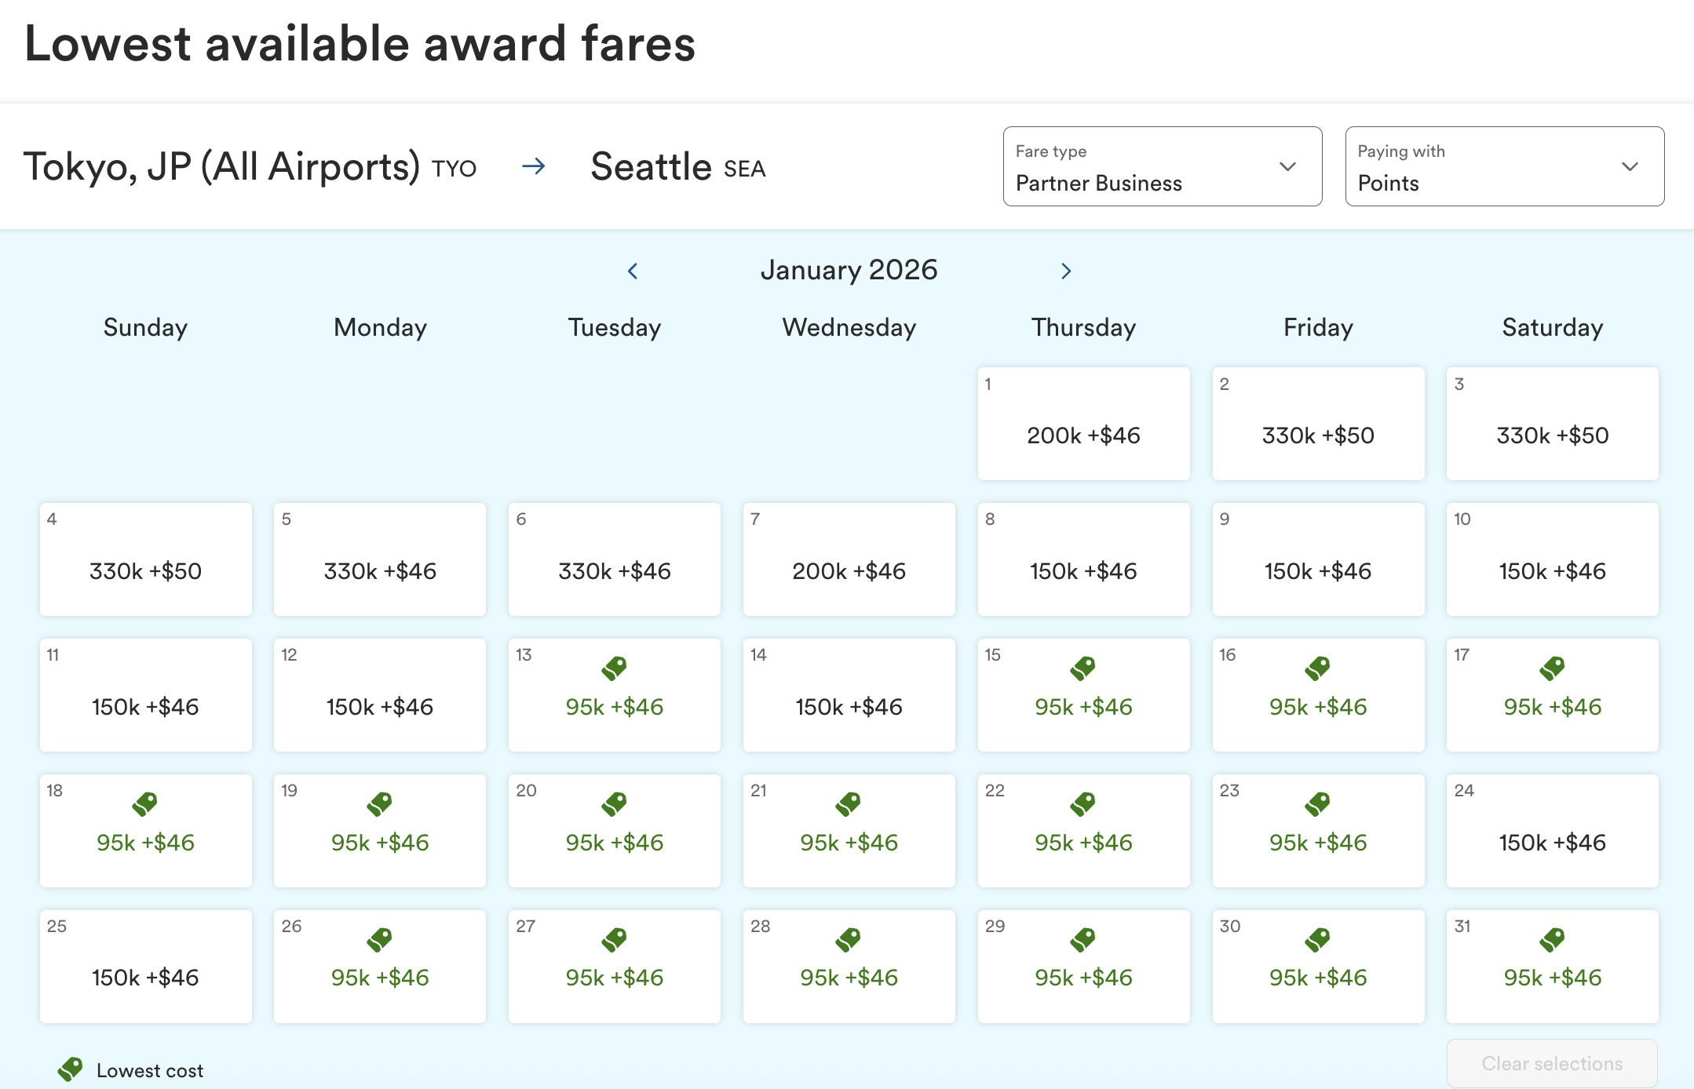Click the lowest cost tag on January 18
This screenshot has width=1694, height=1089.
[145, 803]
